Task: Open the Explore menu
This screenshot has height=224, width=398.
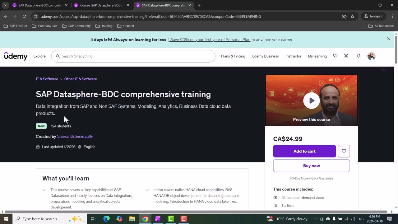Action: 39,56
